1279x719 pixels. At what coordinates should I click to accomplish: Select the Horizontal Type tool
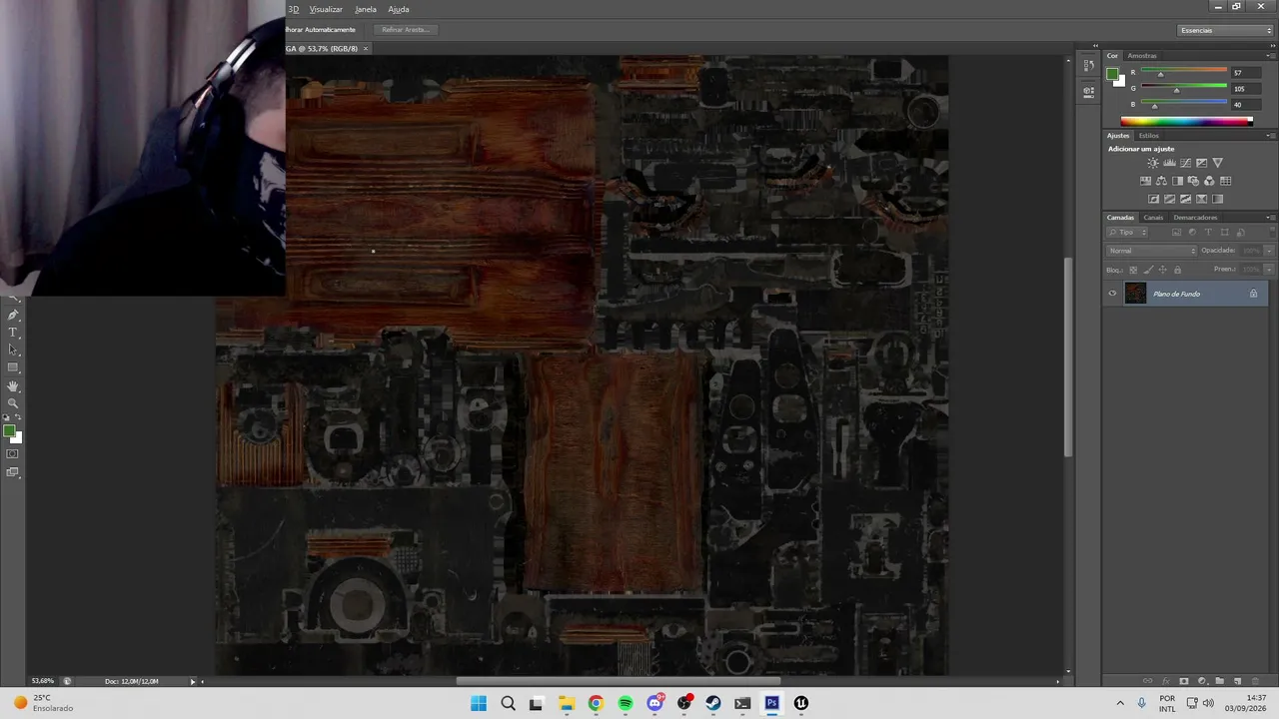pyautogui.click(x=13, y=332)
